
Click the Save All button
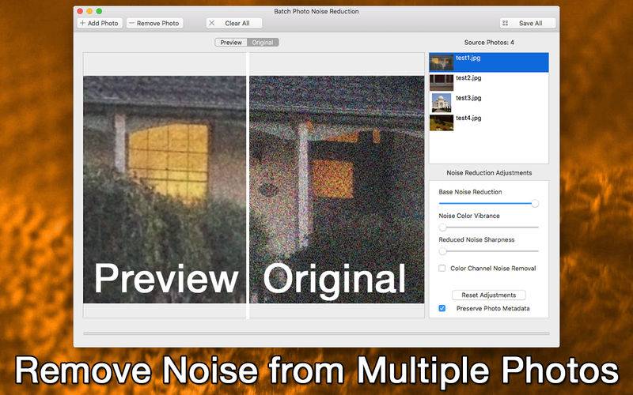point(528,24)
